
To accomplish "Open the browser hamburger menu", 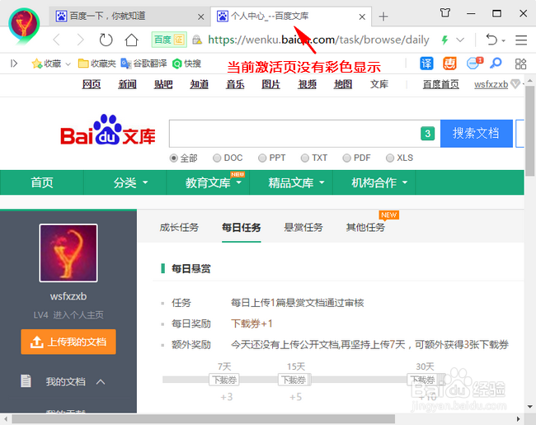I will [x=521, y=40].
